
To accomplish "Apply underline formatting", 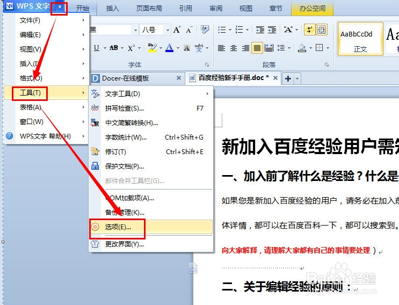I will [97, 48].
